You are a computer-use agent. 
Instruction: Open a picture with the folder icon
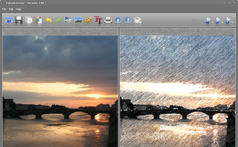9,20
